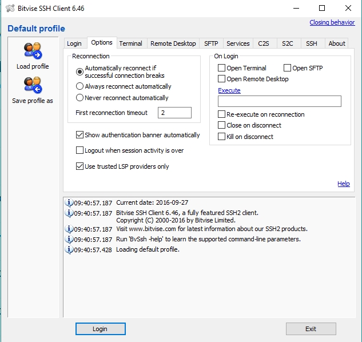Image resolution: width=362 pixels, height=342 pixels.
Task: Go to the Services tab
Action: [238, 43]
